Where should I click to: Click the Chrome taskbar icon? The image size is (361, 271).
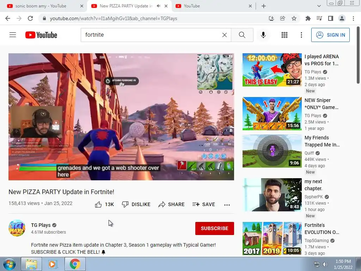click(75, 264)
